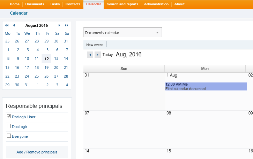Viewport: 253px width, 159px height.
Task: Open the Documents calendar dropdown
Action: point(122,33)
